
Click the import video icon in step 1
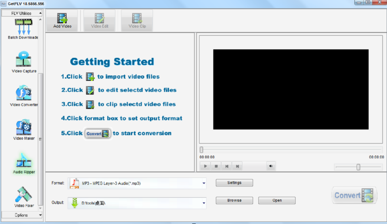[90, 77]
